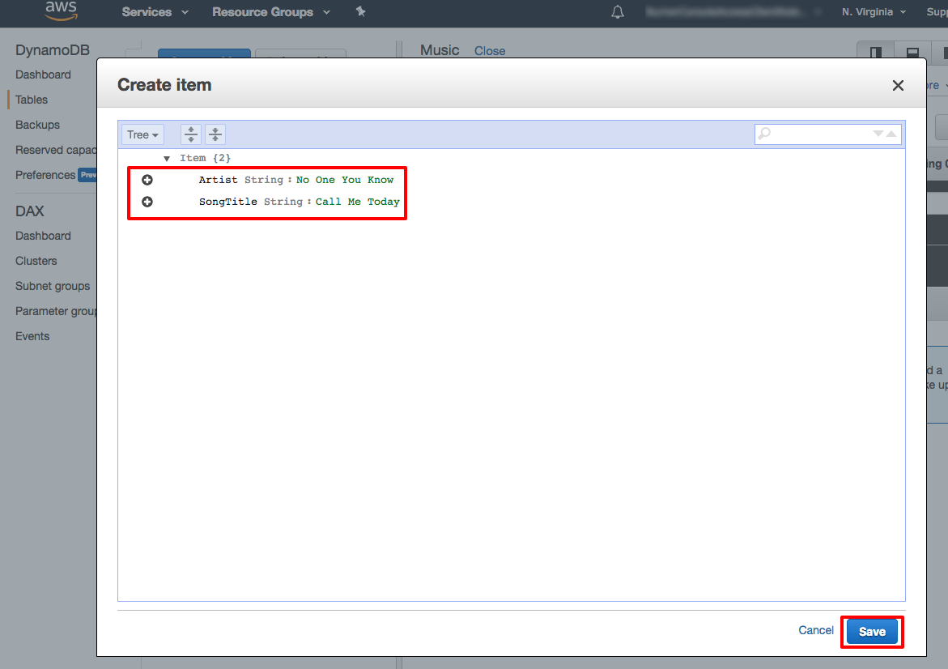Image resolution: width=948 pixels, height=669 pixels.
Task: Cancel the Create item dialog
Action: (x=815, y=630)
